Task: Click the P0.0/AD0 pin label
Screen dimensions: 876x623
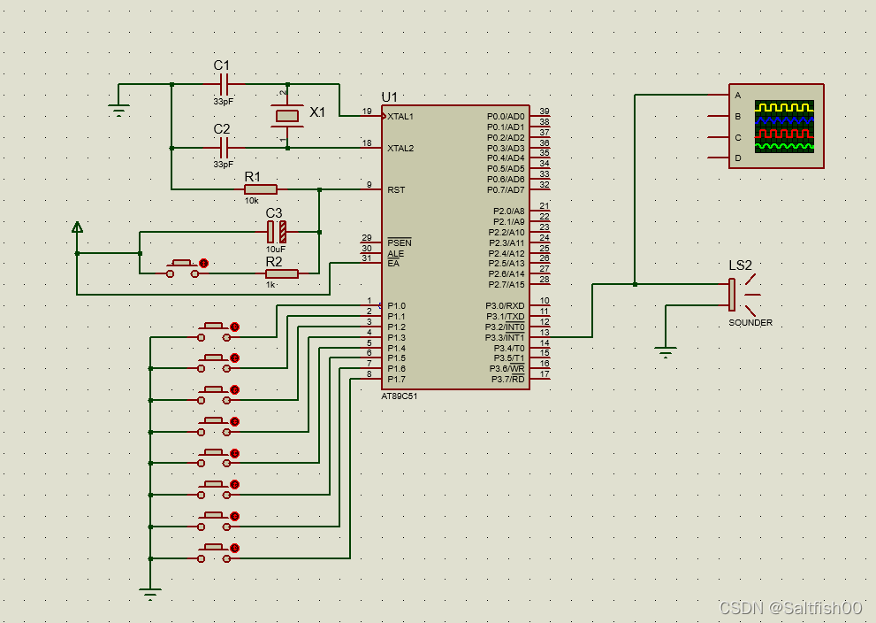Action: coord(506,116)
